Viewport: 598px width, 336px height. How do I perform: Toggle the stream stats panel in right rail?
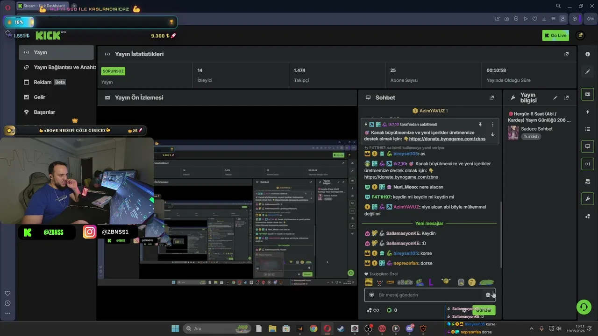tap(588, 164)
